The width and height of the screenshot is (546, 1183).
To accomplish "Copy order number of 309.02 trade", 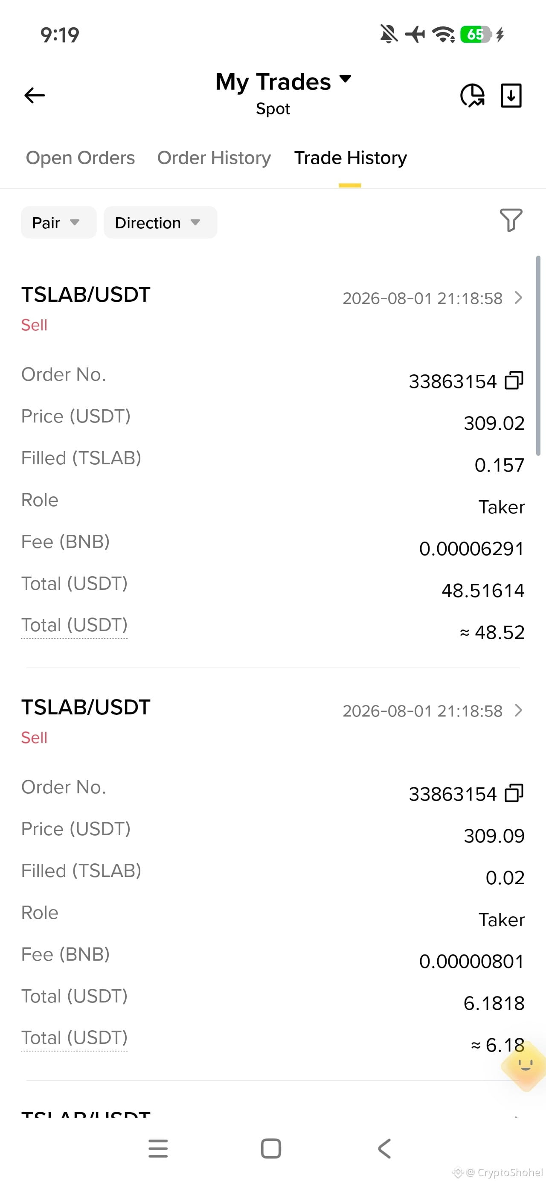I will point(514,381).
